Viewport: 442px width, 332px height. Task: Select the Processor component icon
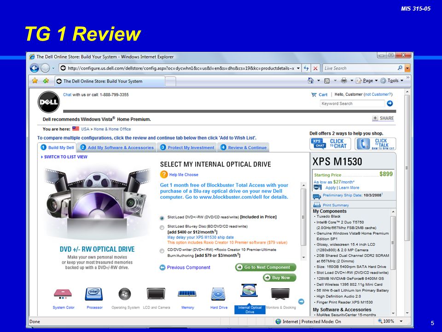click(x=94, y=294)
